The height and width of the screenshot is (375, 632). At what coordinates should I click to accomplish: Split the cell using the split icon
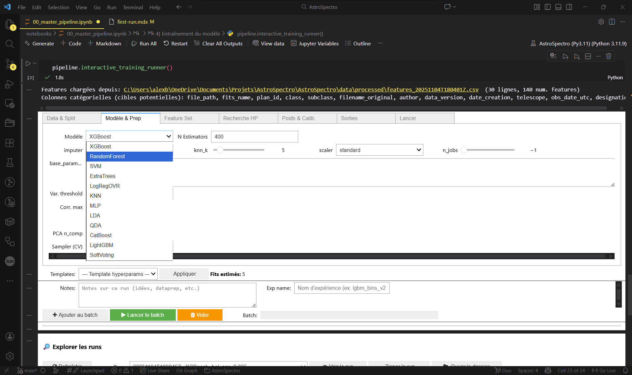point(588,56)
